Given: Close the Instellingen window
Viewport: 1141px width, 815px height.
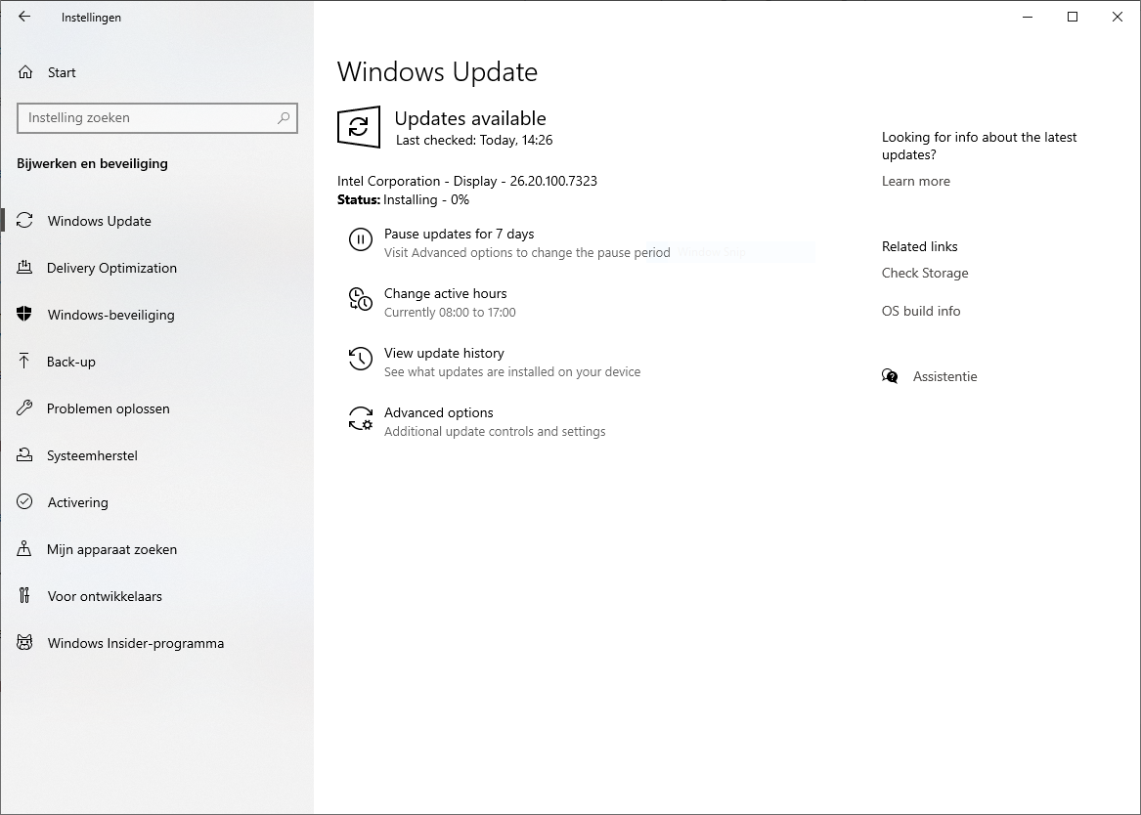Looking at the screenshot, I should [x=1117, y=17].
